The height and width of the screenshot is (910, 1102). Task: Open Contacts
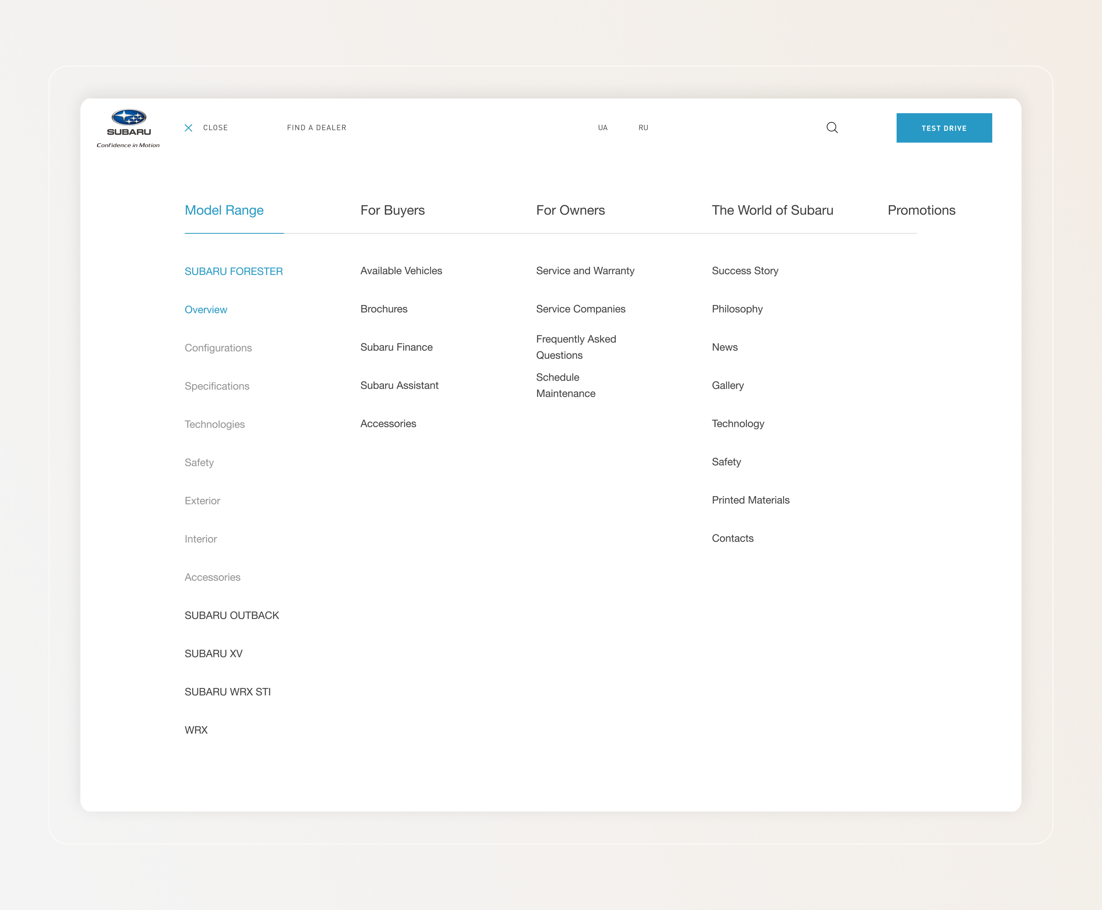pyautogui.click(x=732, y=538)
